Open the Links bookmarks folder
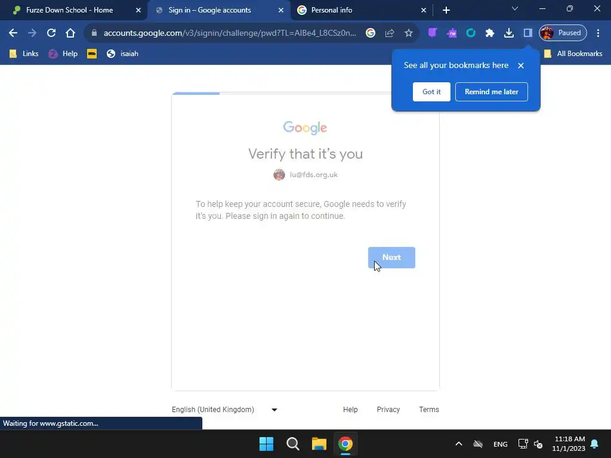The image size is (611, 458). [24, 54]
